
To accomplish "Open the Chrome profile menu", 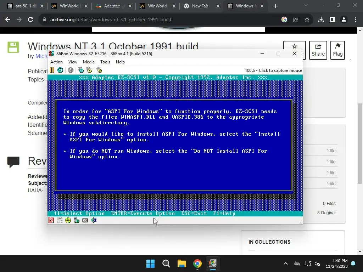I will (344, 20).
